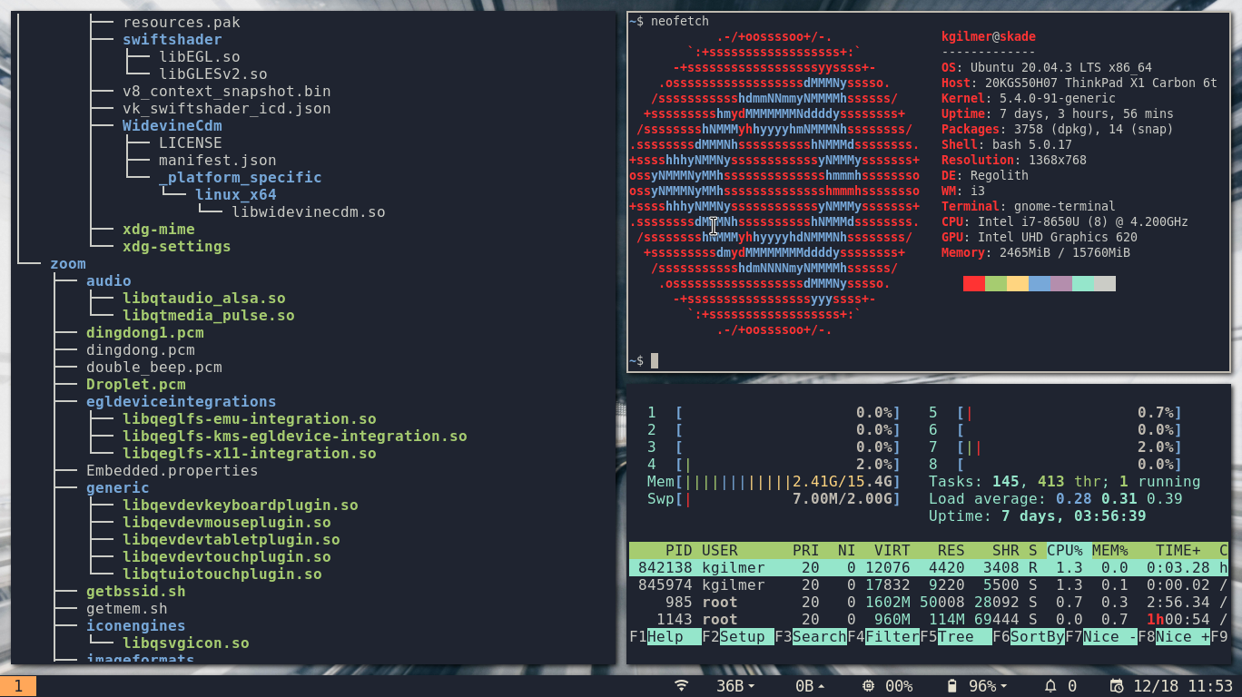Click the egldeviceintegrations folder entry

click(x=182, y=402)
